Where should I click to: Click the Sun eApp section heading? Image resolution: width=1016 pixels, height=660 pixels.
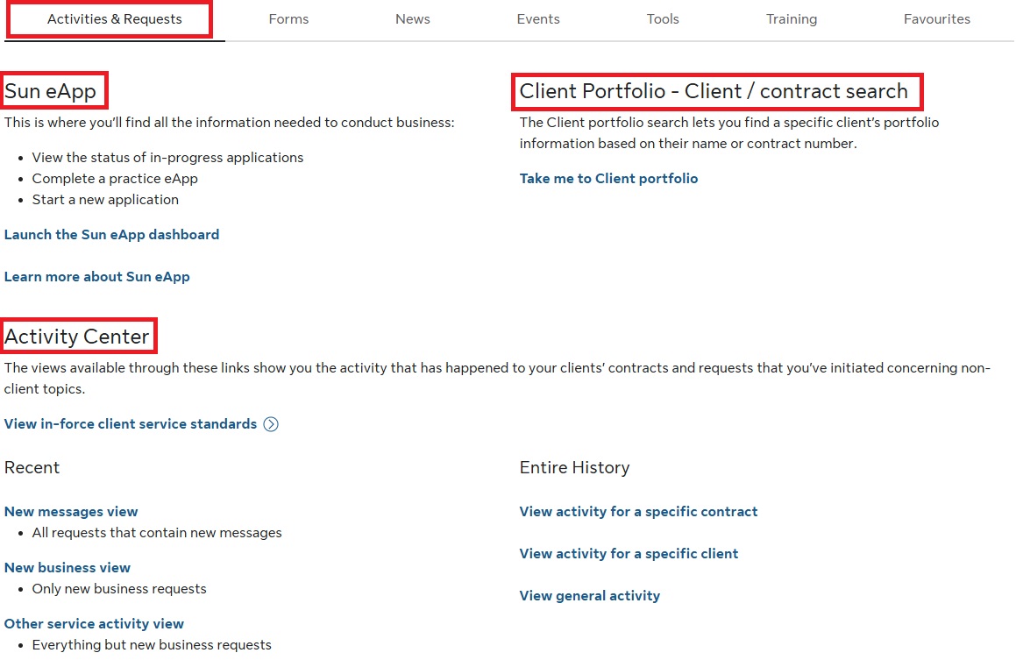pyautogui.click(x=51, y=91)
